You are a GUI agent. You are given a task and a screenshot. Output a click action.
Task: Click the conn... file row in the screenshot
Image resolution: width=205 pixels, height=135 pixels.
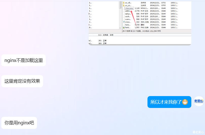coord(150,19)
